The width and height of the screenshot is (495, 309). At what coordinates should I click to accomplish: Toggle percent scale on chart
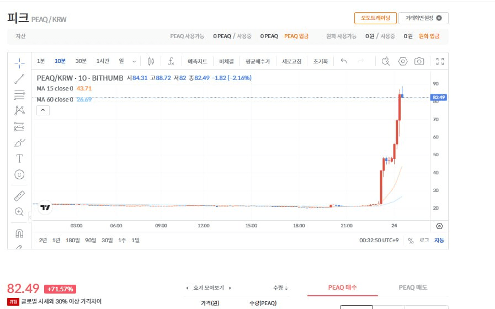411,241
